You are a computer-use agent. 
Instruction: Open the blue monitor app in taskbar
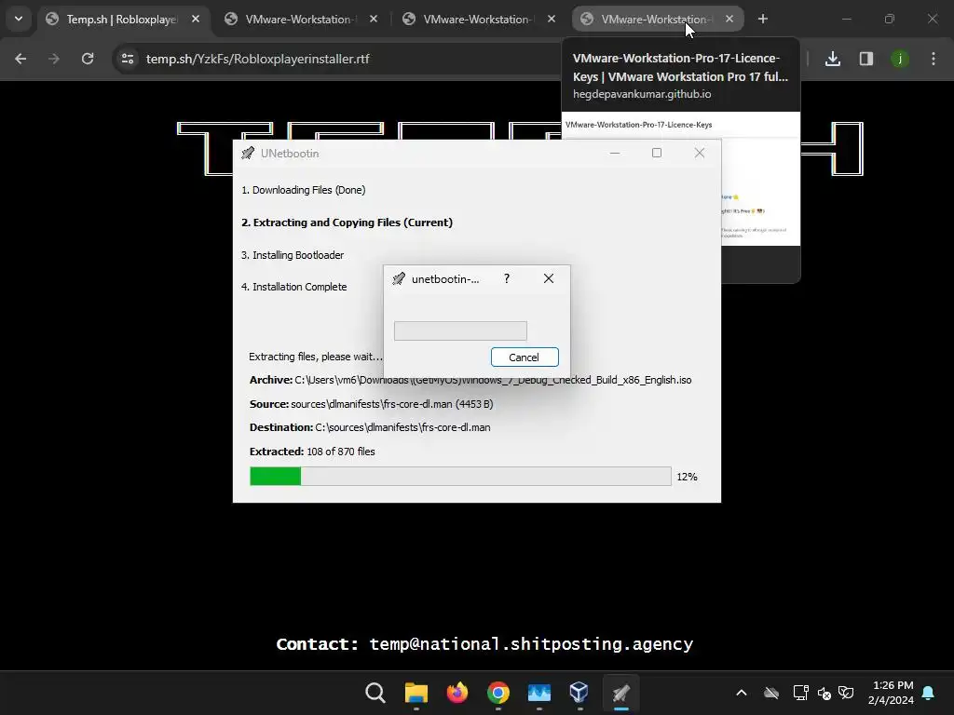(x=539, y=693)
